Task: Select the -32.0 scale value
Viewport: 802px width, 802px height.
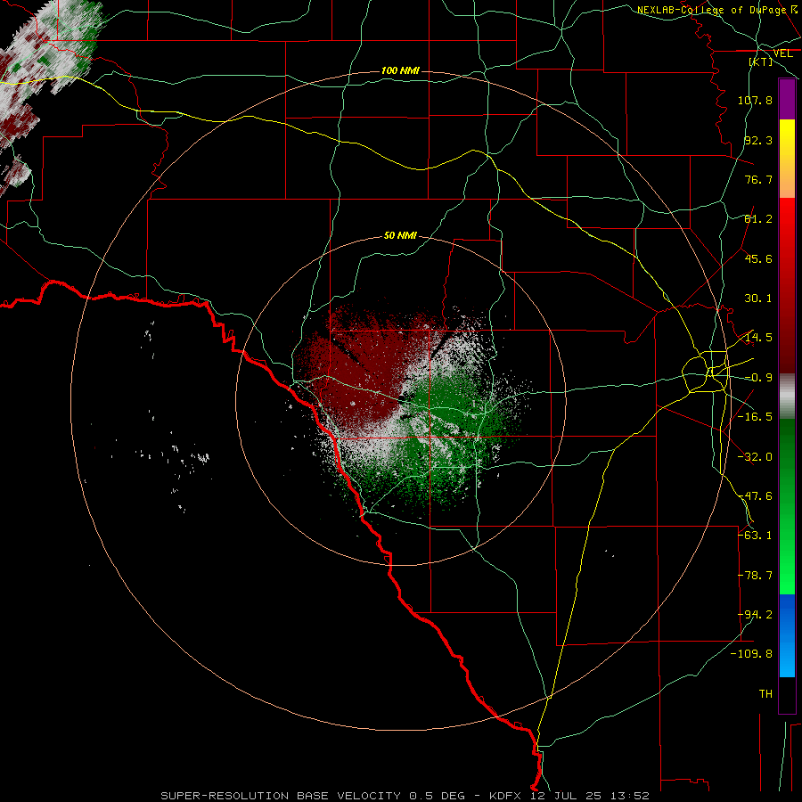Action: [x=755, y=457]
